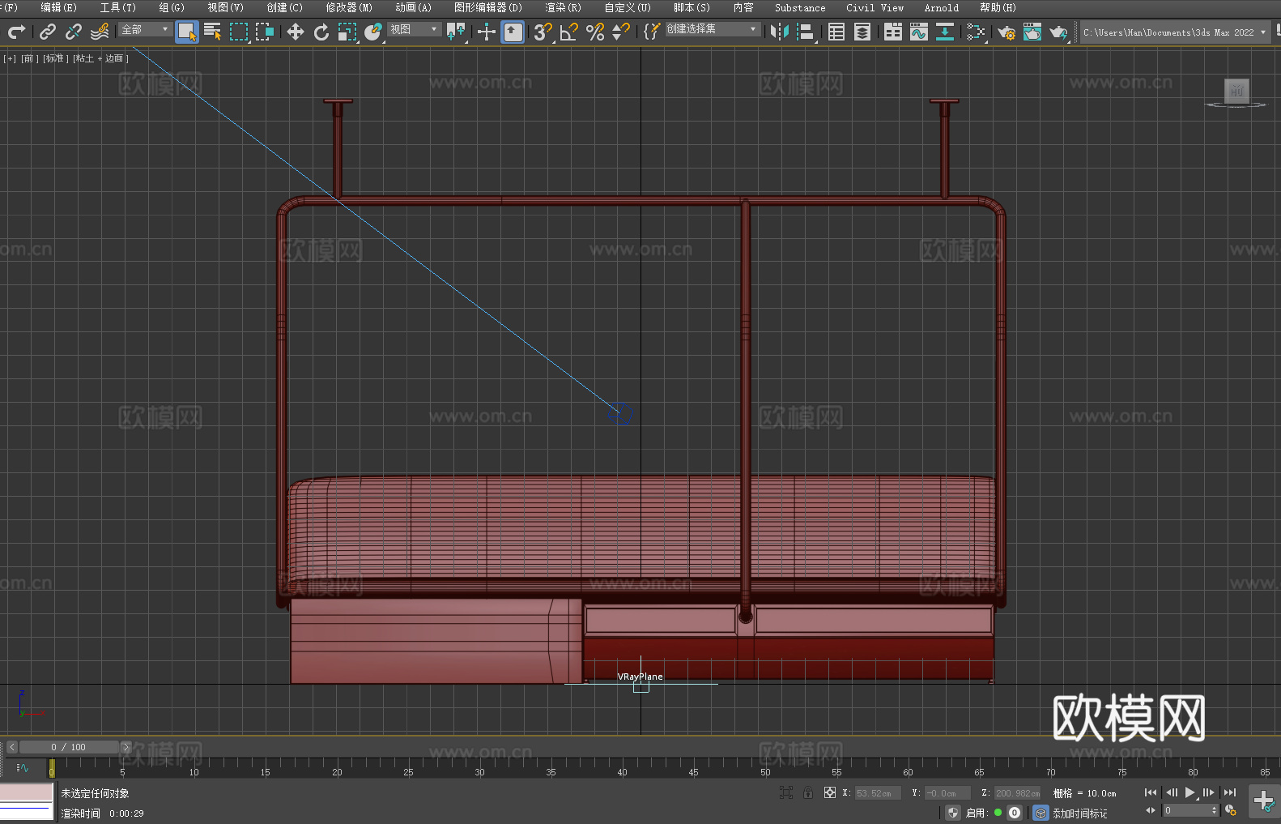1281x824 pixels.
Task: Click the ViewCube front face
Action: (x=1236, y=90)
